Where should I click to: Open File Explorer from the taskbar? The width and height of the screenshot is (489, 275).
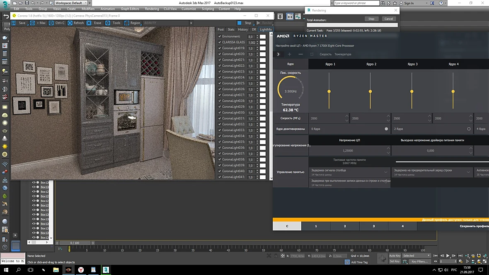[x=56, y=270]
